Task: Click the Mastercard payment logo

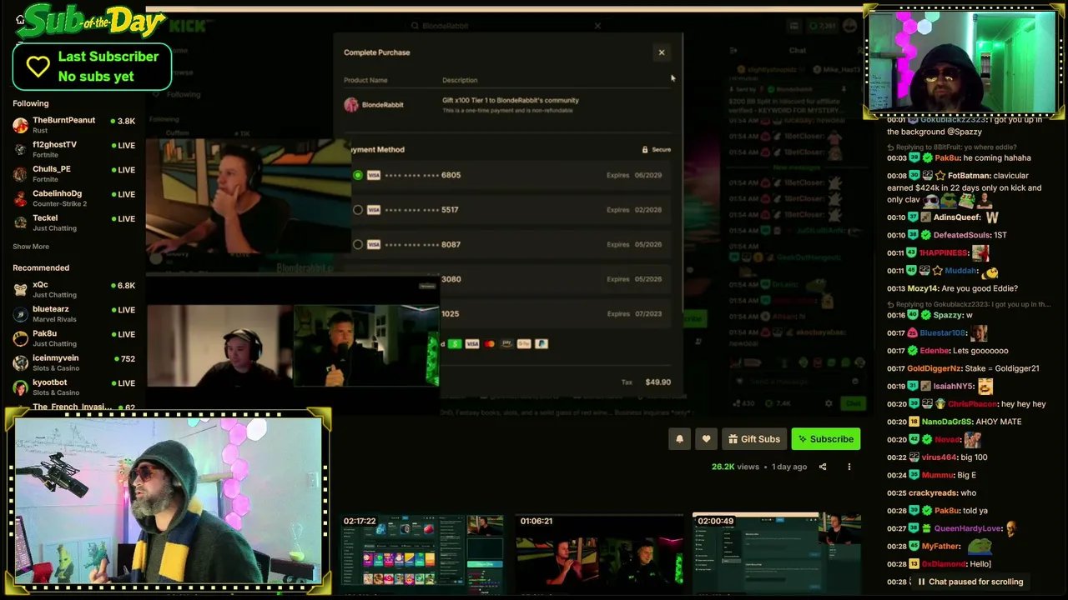Action: (490, 343)
